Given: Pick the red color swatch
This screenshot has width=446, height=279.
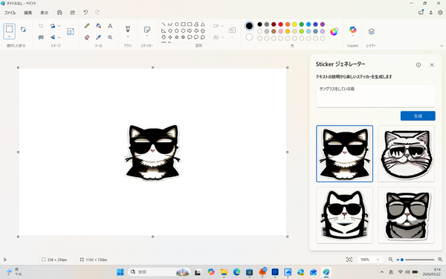Looking at the screenshot, I should coord(280,25).
